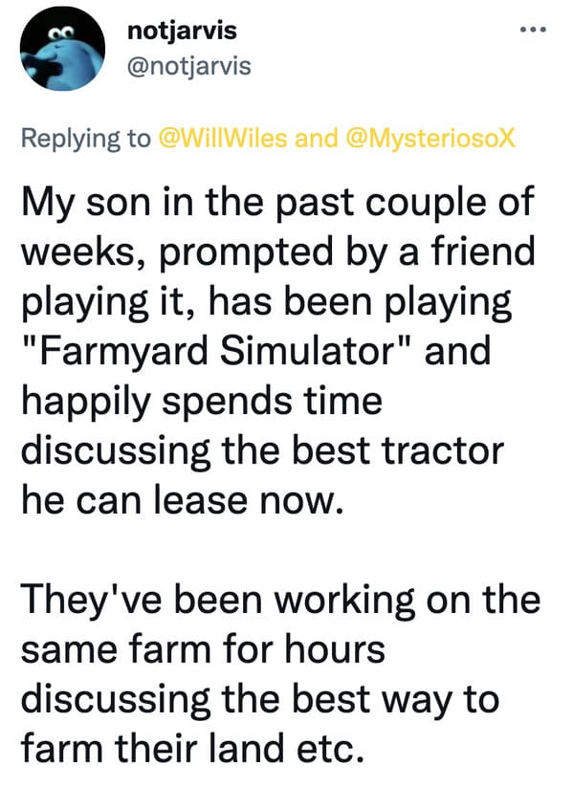573x787 pixels.
Task: Click the blank space between tweet paragraphs
Action: coord(281,550)
